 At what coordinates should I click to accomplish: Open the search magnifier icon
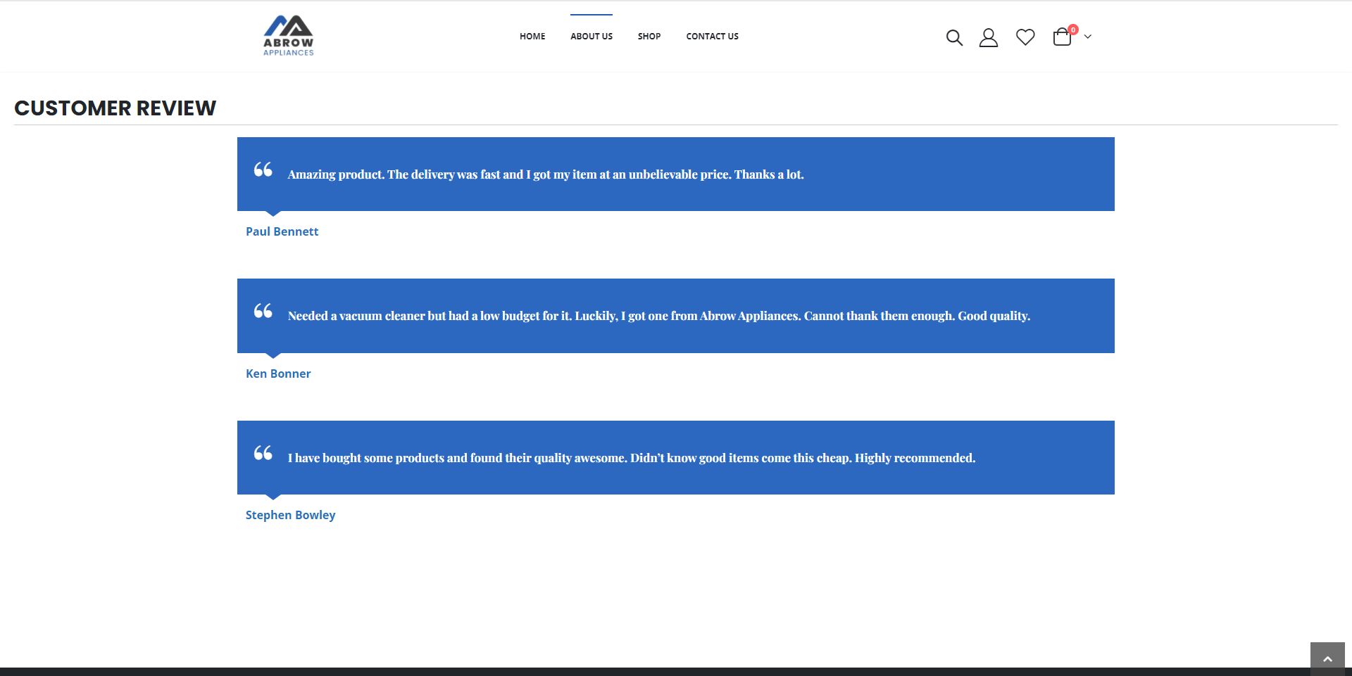pos(953,37)
